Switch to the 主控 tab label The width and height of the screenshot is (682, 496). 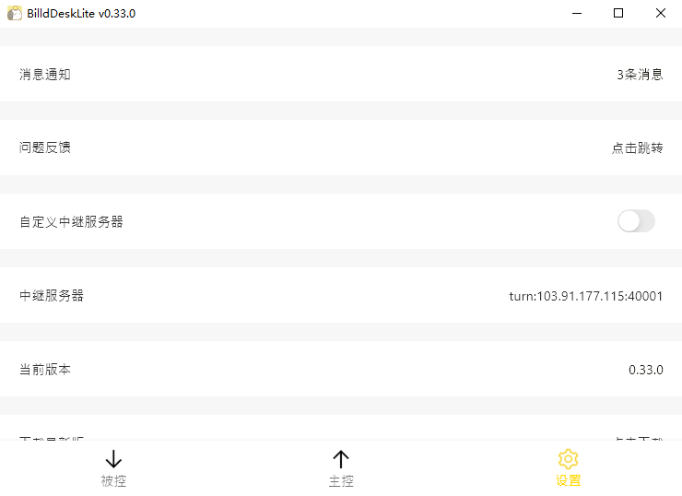[x=341, y=480]
